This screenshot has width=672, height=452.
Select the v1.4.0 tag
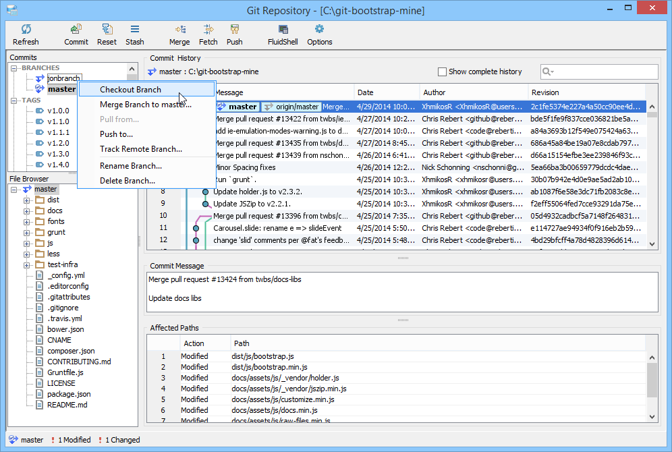[x=58, y=165]
